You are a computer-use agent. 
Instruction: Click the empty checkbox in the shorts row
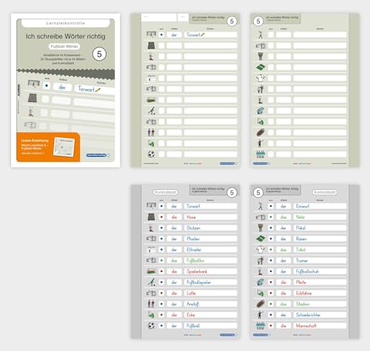(161, 46)
